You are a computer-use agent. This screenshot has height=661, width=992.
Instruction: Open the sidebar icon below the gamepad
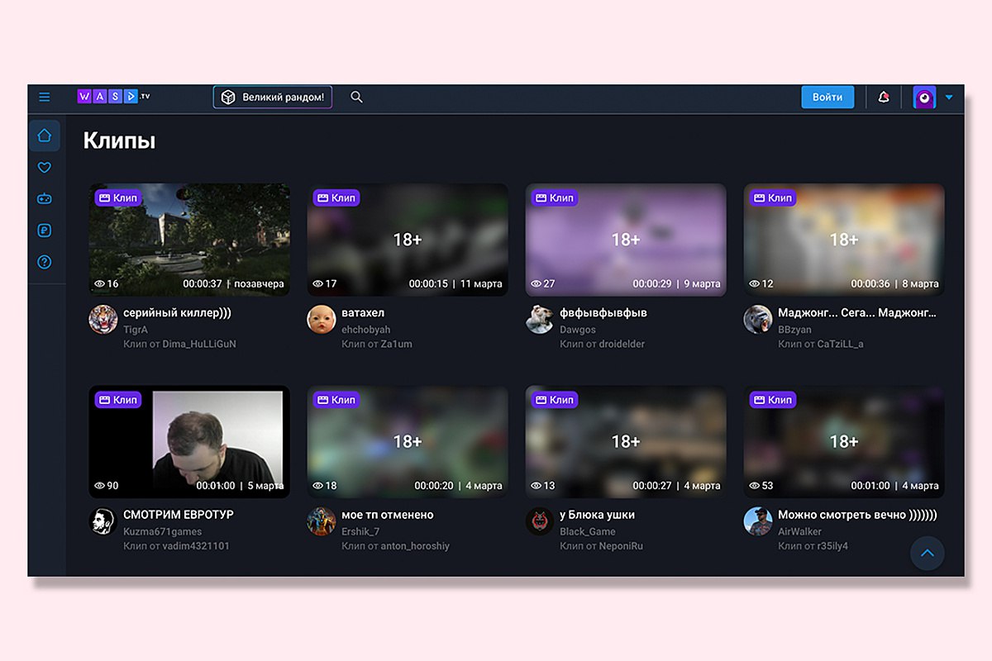pyautogui.click(x=45, y=231)
